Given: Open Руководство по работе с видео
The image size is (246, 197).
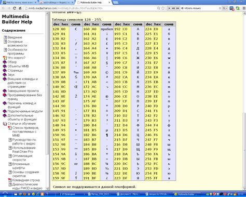Looking at the screenshot, I should coord(24,141).
